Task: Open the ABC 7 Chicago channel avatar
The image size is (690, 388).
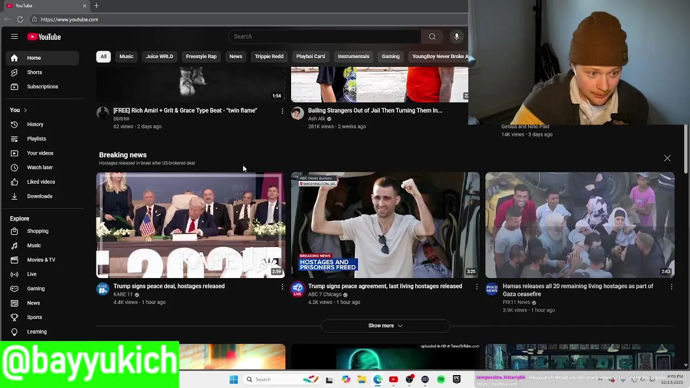Action: tap(298, 289)
